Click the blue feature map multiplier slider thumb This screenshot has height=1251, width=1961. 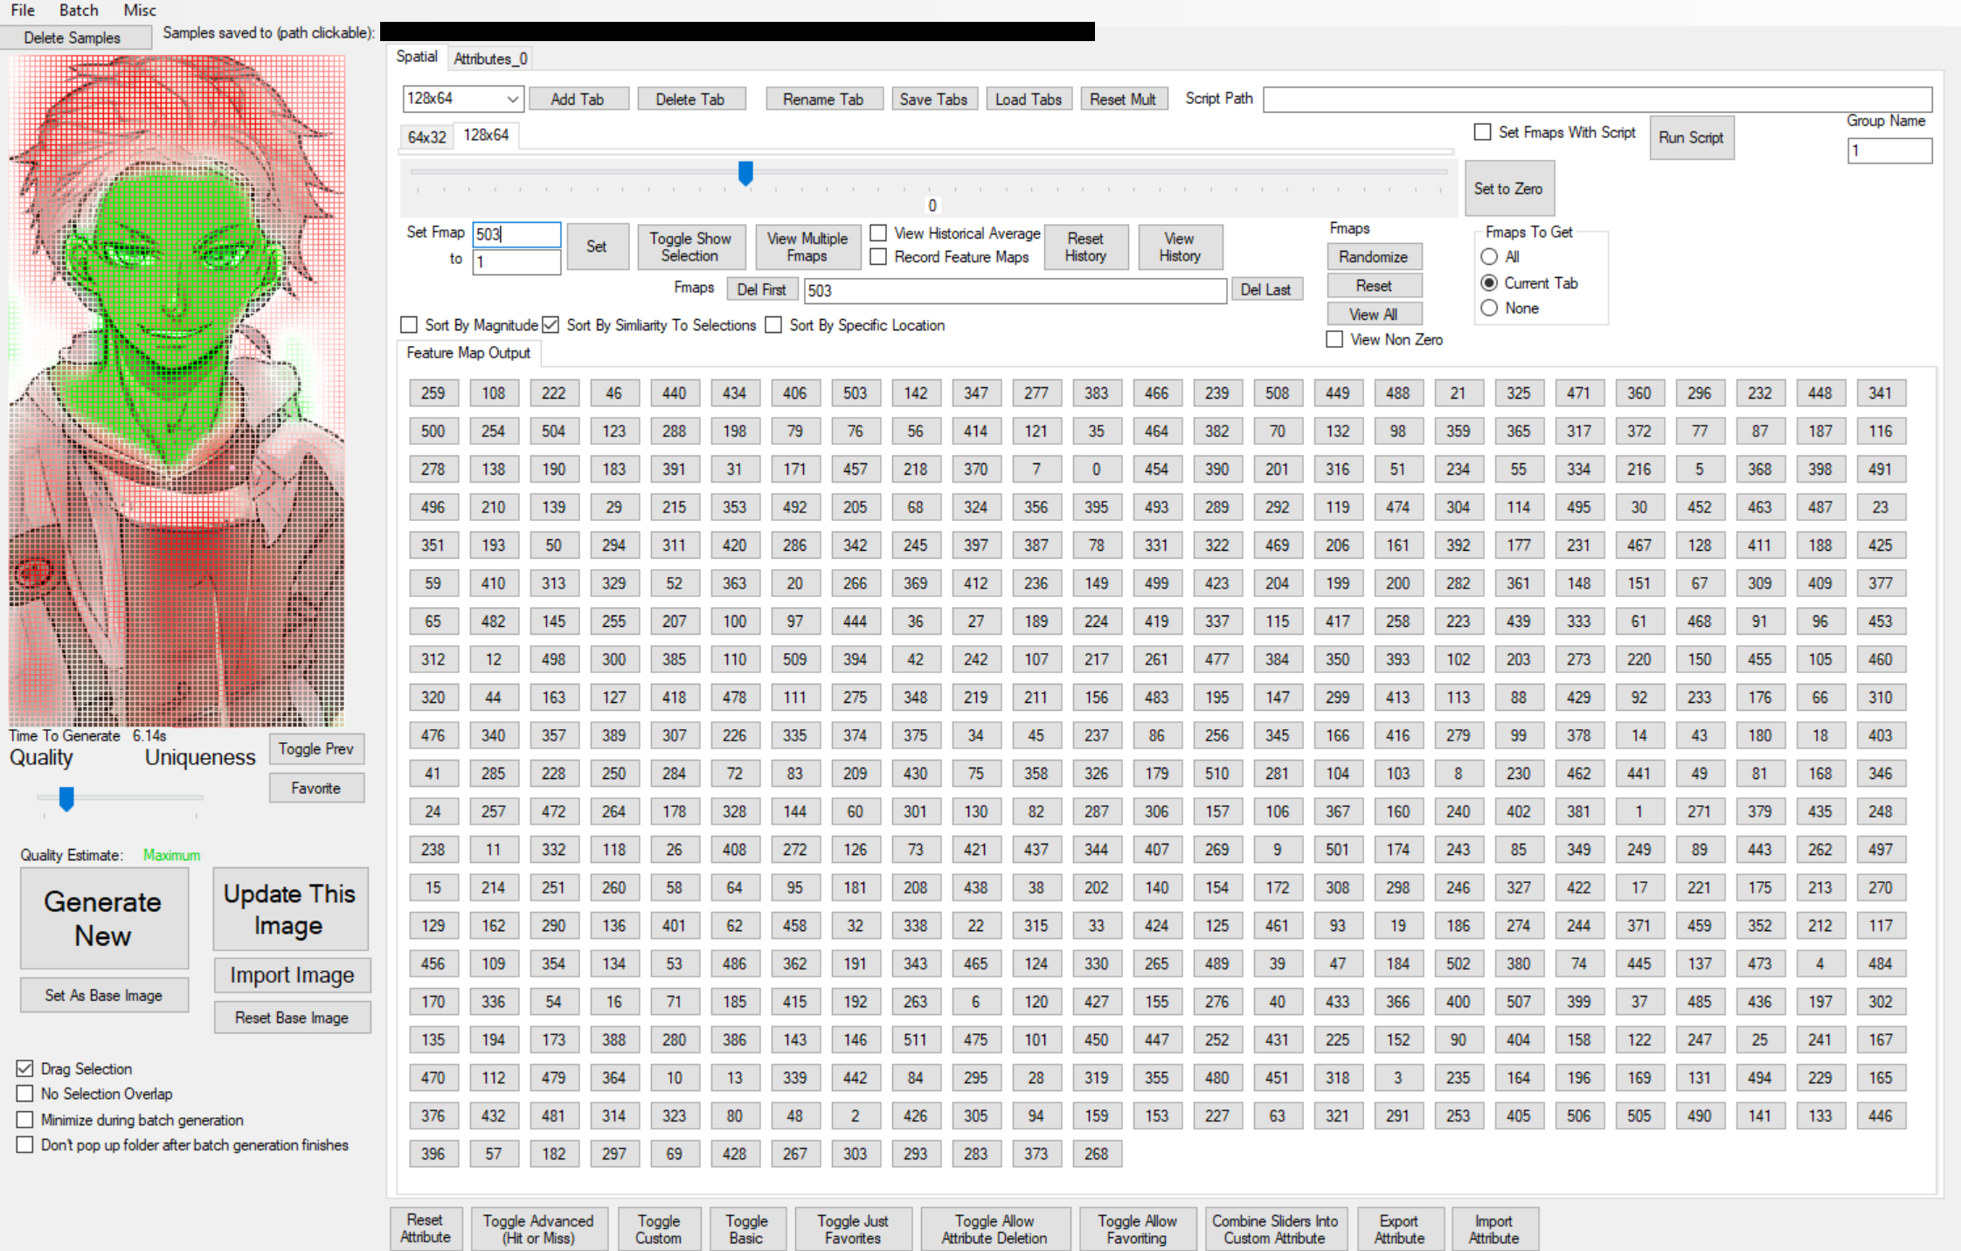click(x=745, y=173)
